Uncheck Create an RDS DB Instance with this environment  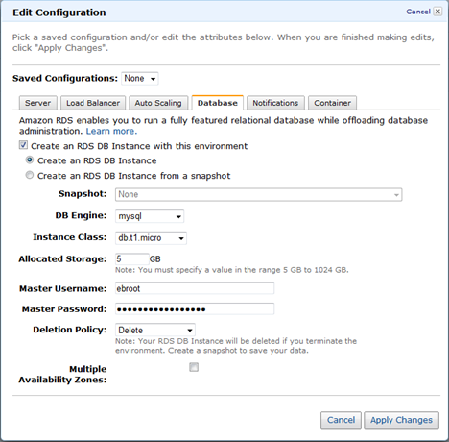tap(23, 145)
